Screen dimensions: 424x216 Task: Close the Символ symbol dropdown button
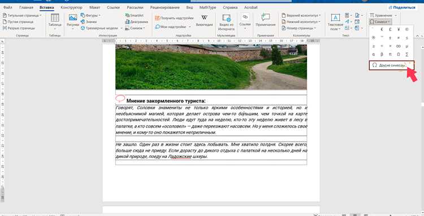380,21
